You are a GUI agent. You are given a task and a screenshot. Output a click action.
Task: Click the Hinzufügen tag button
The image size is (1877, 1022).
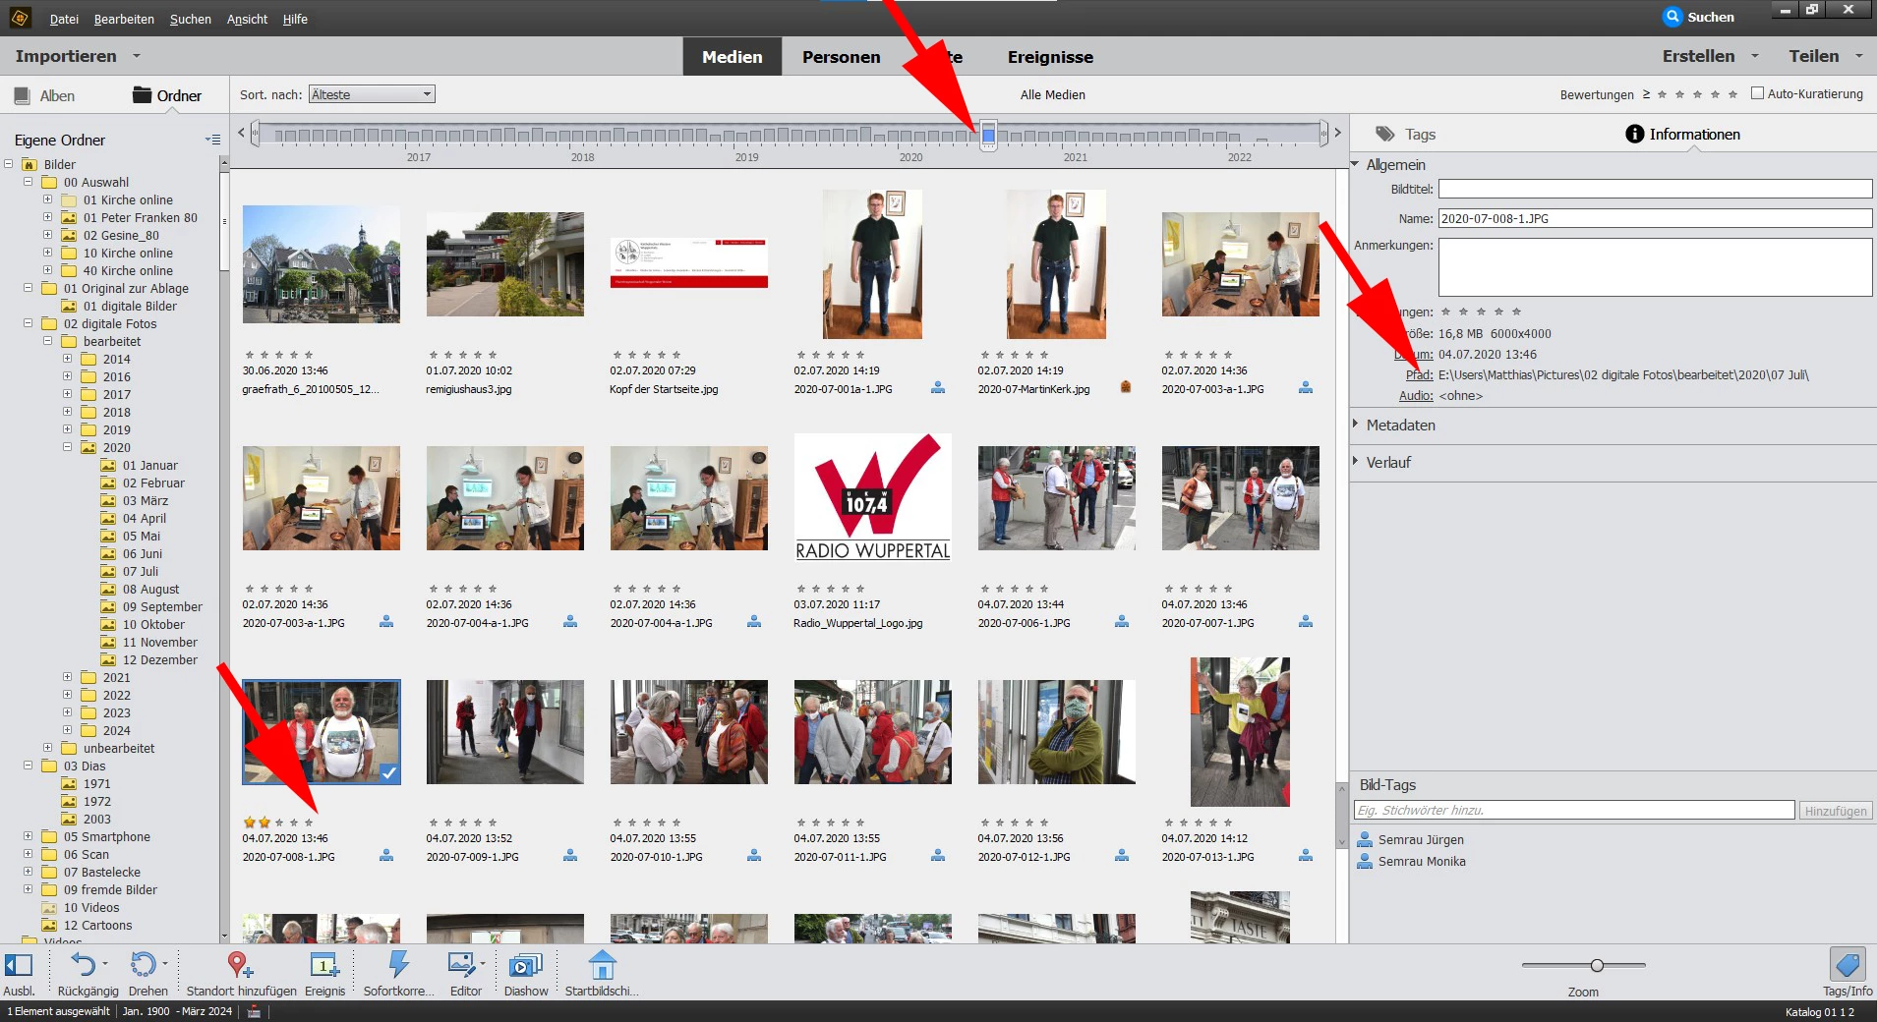tap(1835, 811)
